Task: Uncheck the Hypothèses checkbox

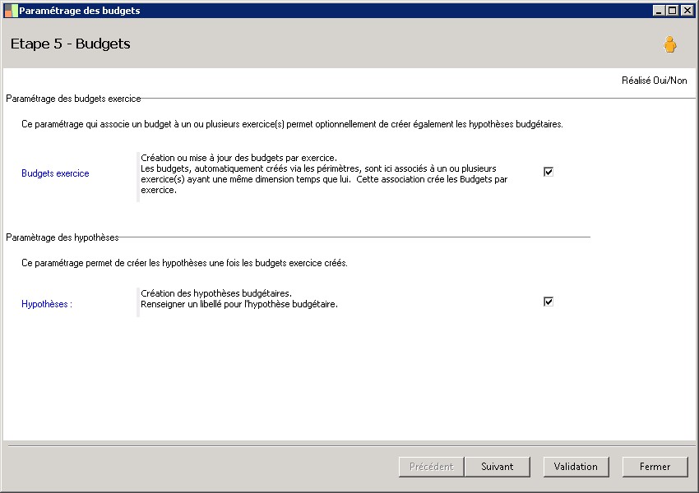Action: (549, 302)
